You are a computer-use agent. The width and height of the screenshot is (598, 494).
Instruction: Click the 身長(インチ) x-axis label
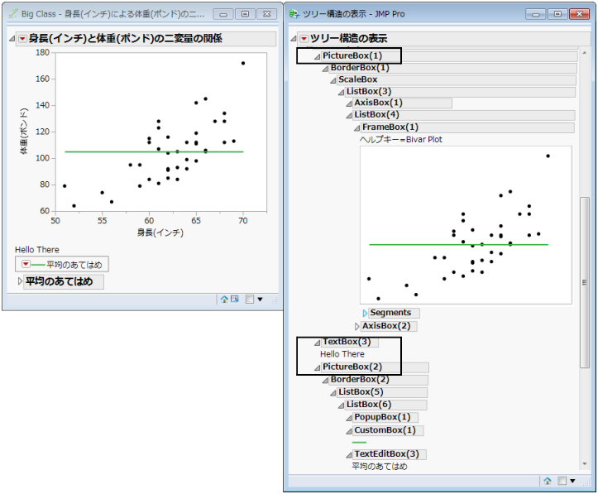point(160,233)
